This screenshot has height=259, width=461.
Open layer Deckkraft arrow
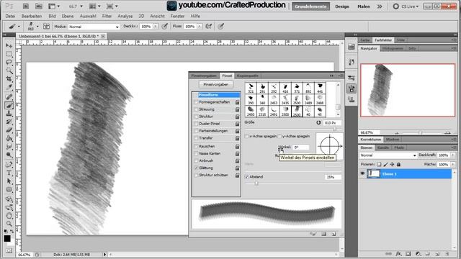[453, 155]
